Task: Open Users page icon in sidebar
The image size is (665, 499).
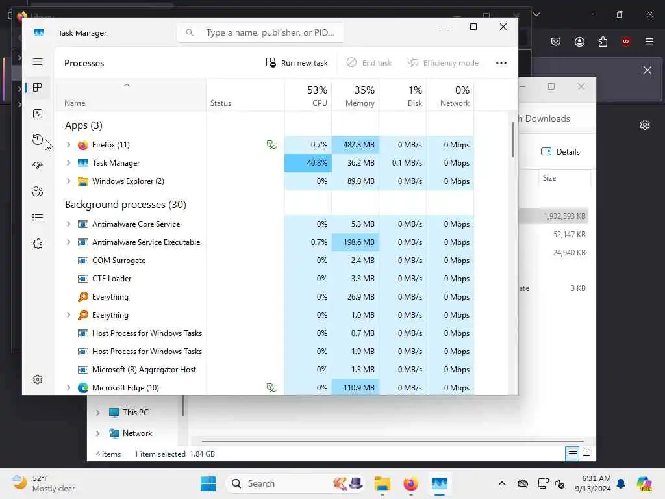Action: click(x=37, y=192)
